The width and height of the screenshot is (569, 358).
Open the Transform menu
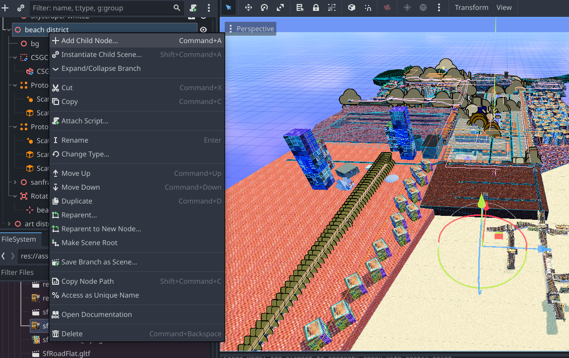coord(471,7)
